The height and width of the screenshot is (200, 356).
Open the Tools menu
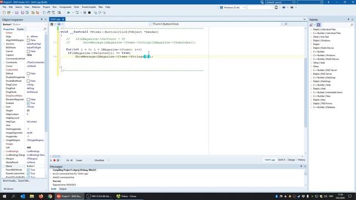pos(77,7)
